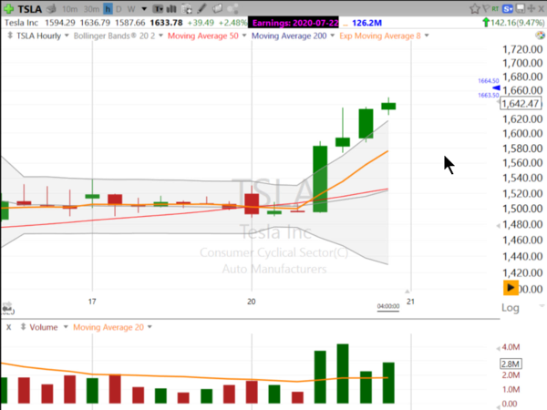Close the Volume pane with X
The image size is (547, 410).
pyautogui.click(x=9, y=326)
